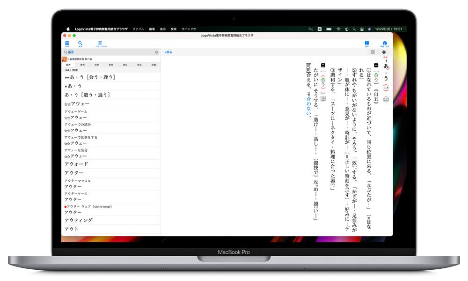Image resolution: width=468 pixels, height=281 pixels.
Task: Open the 付録・その他 appendix toolbar button
Action: pos(101,44)
